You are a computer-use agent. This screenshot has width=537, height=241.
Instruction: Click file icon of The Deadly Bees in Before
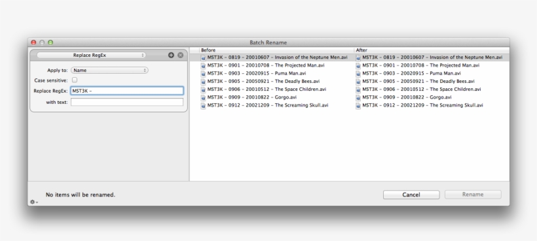pos(203,82)
